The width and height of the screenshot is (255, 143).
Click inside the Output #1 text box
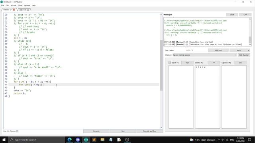208,97
